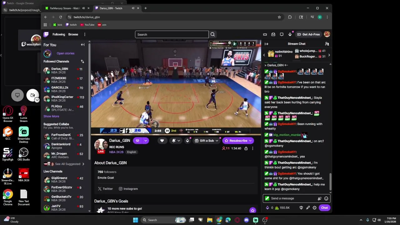Expand the purple dropdown next to Darius_GBN
Screen dimensions: 400x225
point(145,141)
